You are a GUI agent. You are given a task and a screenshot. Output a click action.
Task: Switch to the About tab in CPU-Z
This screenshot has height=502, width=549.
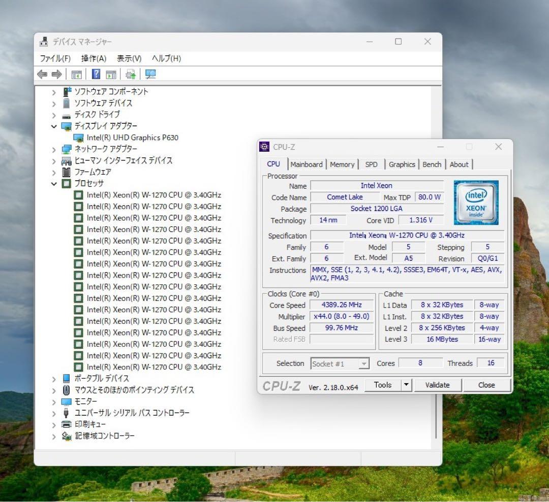[x=459, y=164]
